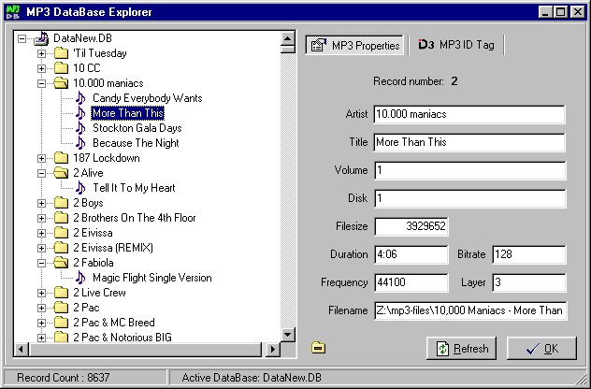
Task: Expand the 'Til Tuesday folder
Action: (41, 53)
